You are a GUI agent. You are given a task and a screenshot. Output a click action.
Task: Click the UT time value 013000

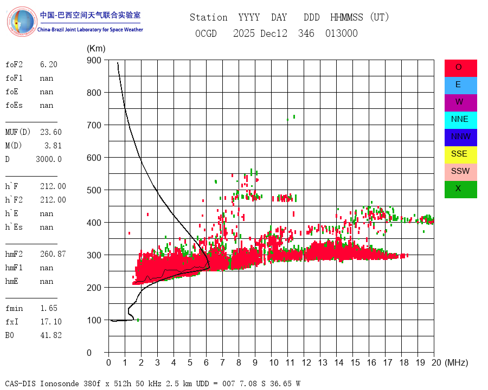pyautogui.click(x=342, y=34)
